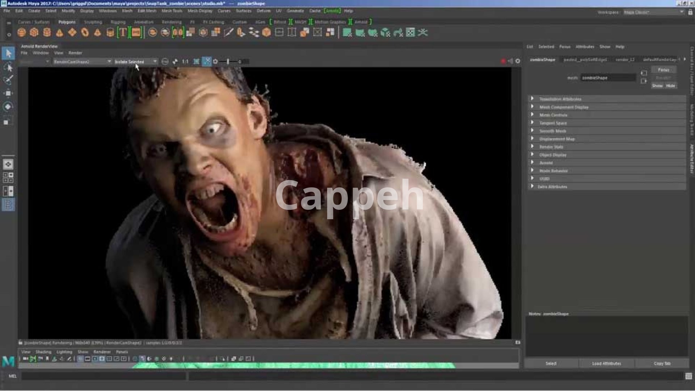Adjust the exposure slider in RenderView
This screenshot has height=391, width=695.
(x=228, y=61)
